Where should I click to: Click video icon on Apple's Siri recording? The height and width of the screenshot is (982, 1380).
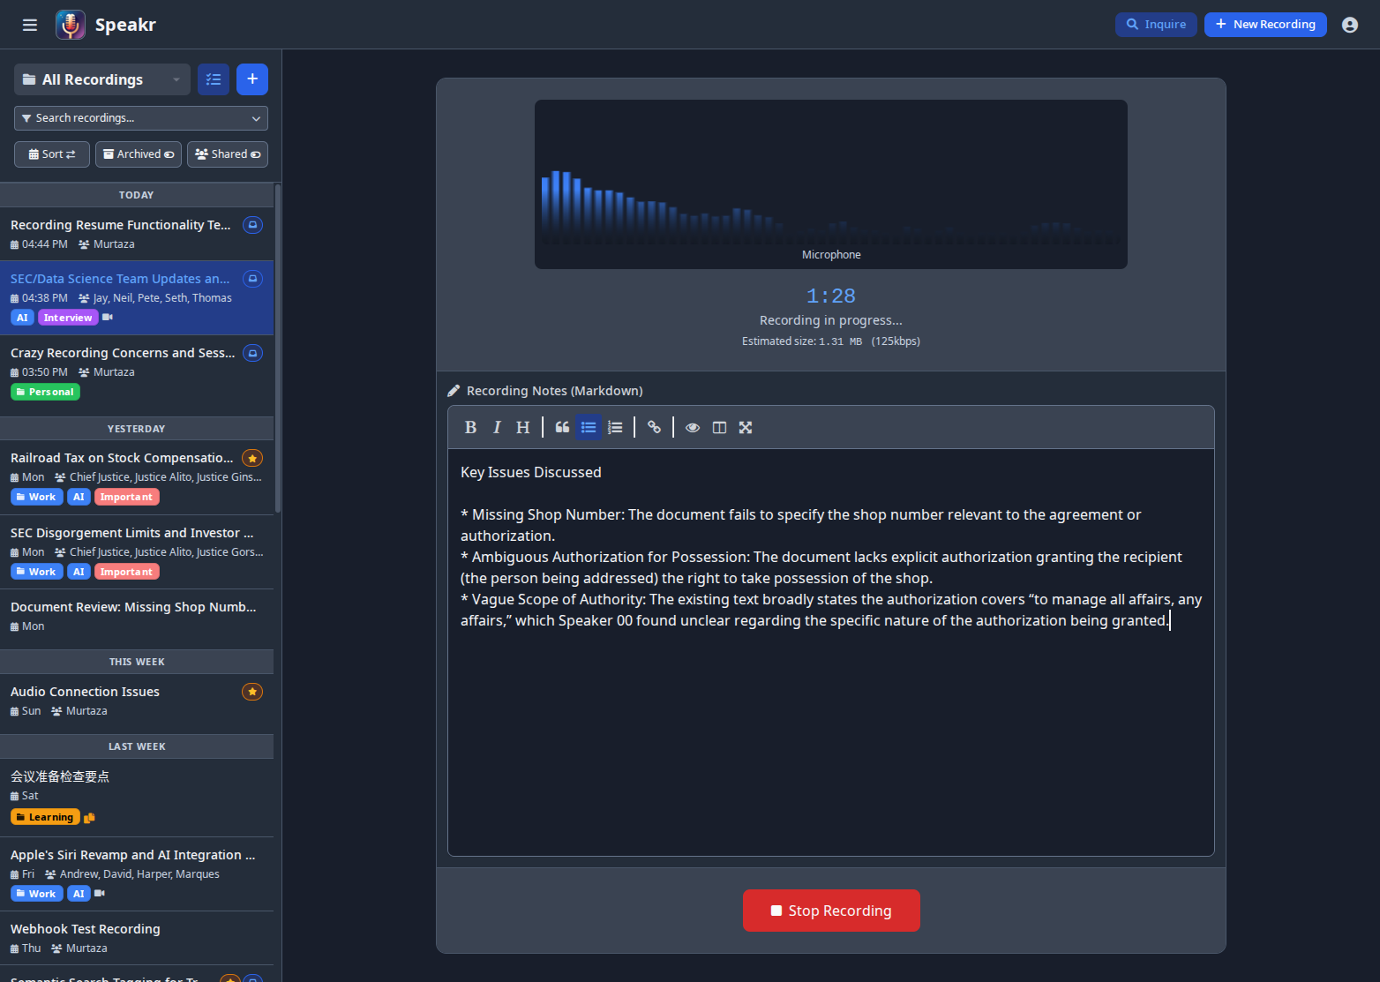click(x=100, y=893)
